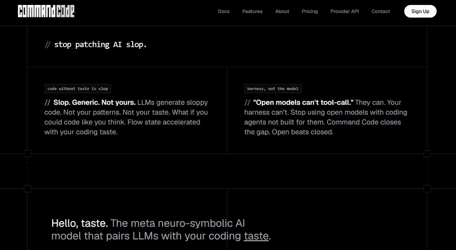
Task: Click the Command Code logo
Action: 46,11
